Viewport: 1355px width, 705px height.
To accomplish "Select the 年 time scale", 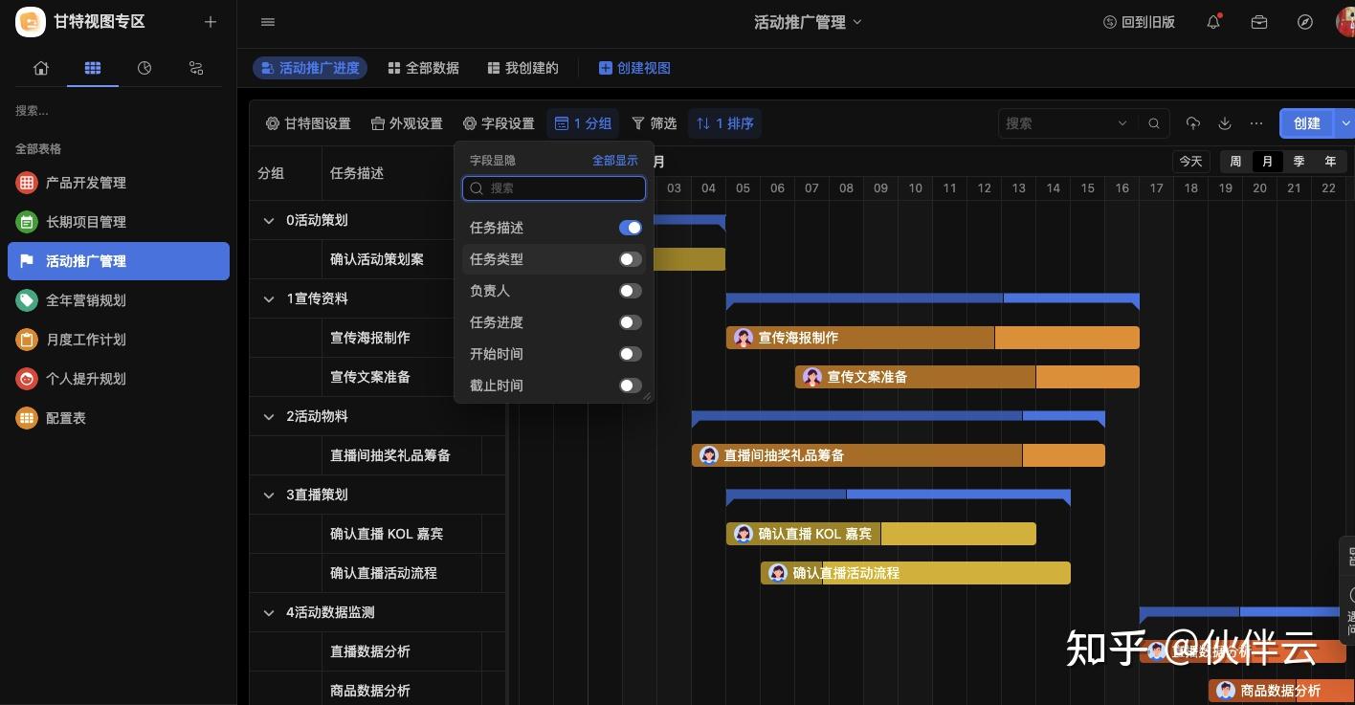I will tap(1330, 162).
